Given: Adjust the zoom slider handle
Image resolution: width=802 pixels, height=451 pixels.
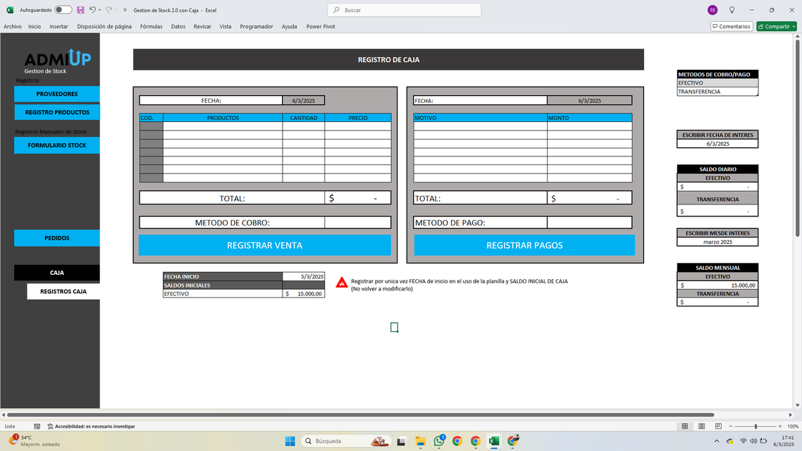Looking at the screenshot, I should pyautogui.click(x=756, y=426).
